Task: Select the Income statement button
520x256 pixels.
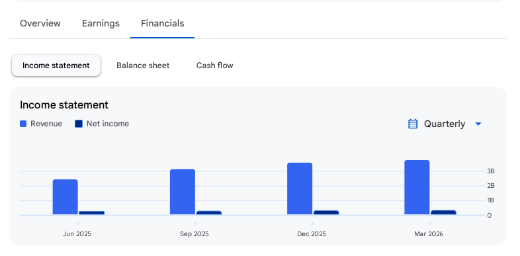Action: [x=56, y=65]
